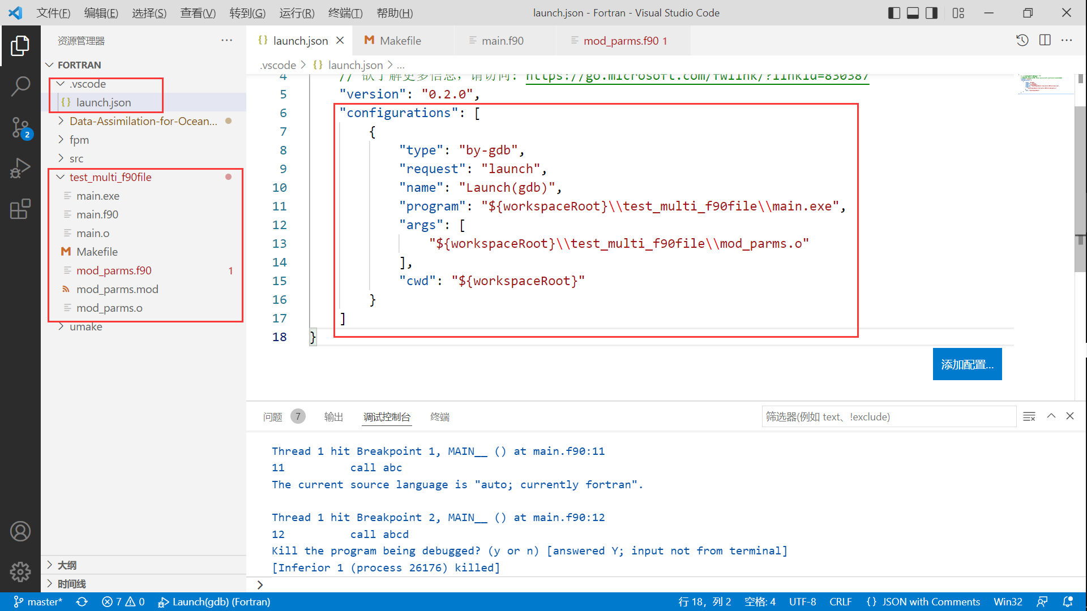
Task: Open the Search view in the activity bar
Action: coord(20,87)
